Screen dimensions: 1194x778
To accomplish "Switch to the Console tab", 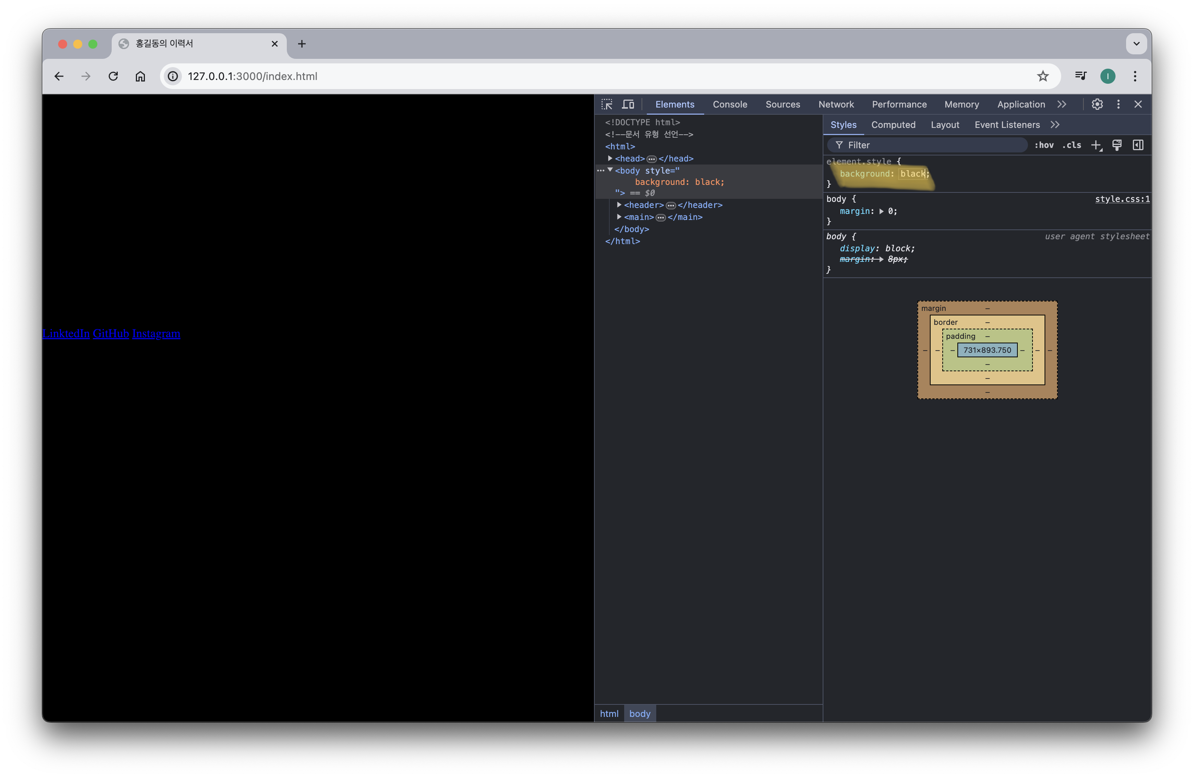I will tap(729, 105).
